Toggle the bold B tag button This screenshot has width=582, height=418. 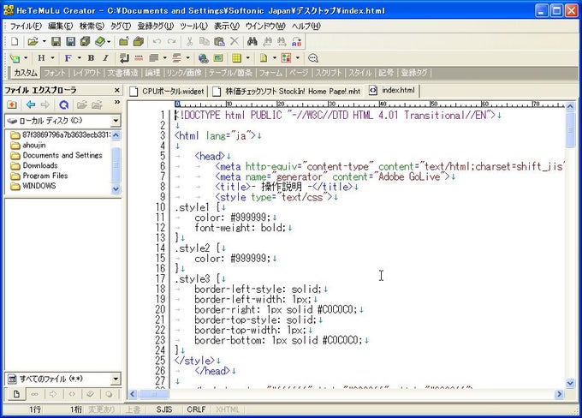coord(91,58)
